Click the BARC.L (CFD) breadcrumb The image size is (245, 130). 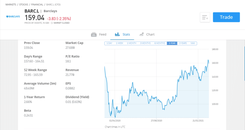click(x=53, y=4)
